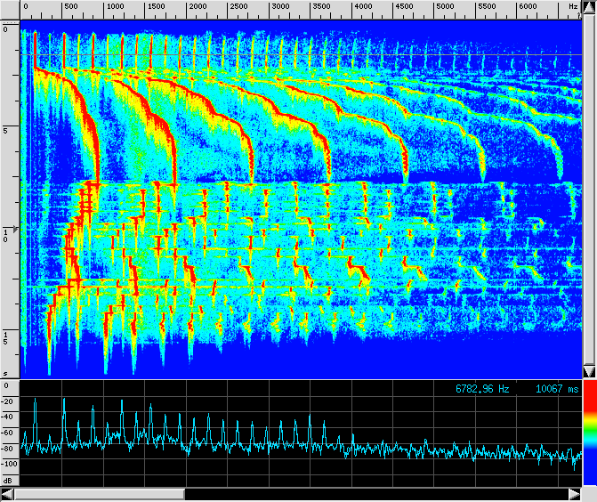Click the 5000 mark on frequency ruler
Screen dimensions: 597x502
[x=446, y=6]
